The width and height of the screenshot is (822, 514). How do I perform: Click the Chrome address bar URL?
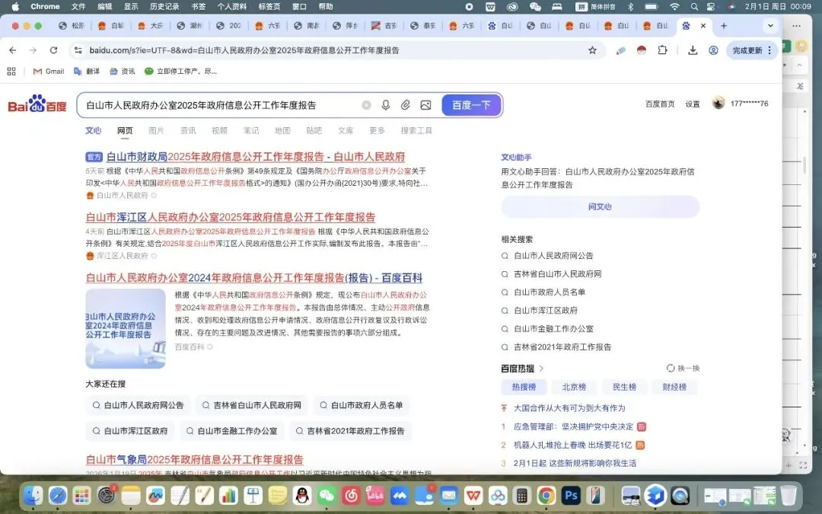click(244, 50)
